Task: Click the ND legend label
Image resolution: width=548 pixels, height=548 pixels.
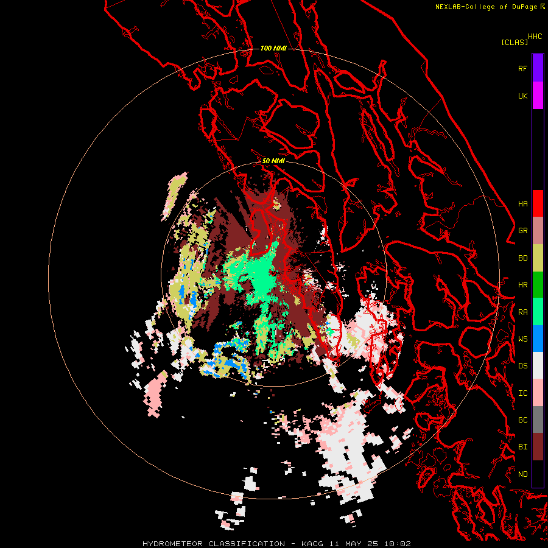Action: 522,474
